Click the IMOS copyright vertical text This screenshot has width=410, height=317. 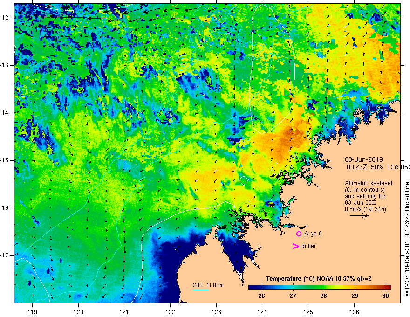pyautogui.click(x=407, y=239)
